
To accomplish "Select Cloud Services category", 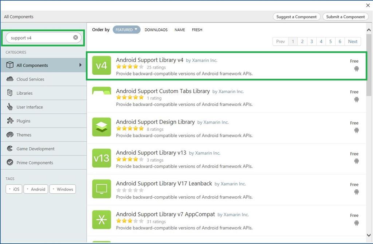I will point(44,79).
